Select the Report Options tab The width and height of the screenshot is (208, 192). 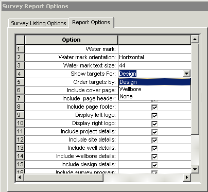click(91, 22)
